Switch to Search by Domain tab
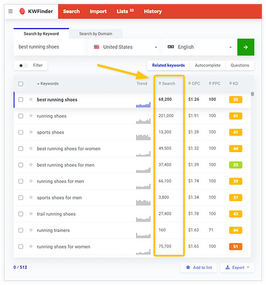Viewport: 266px width, 285px height. 96,34
